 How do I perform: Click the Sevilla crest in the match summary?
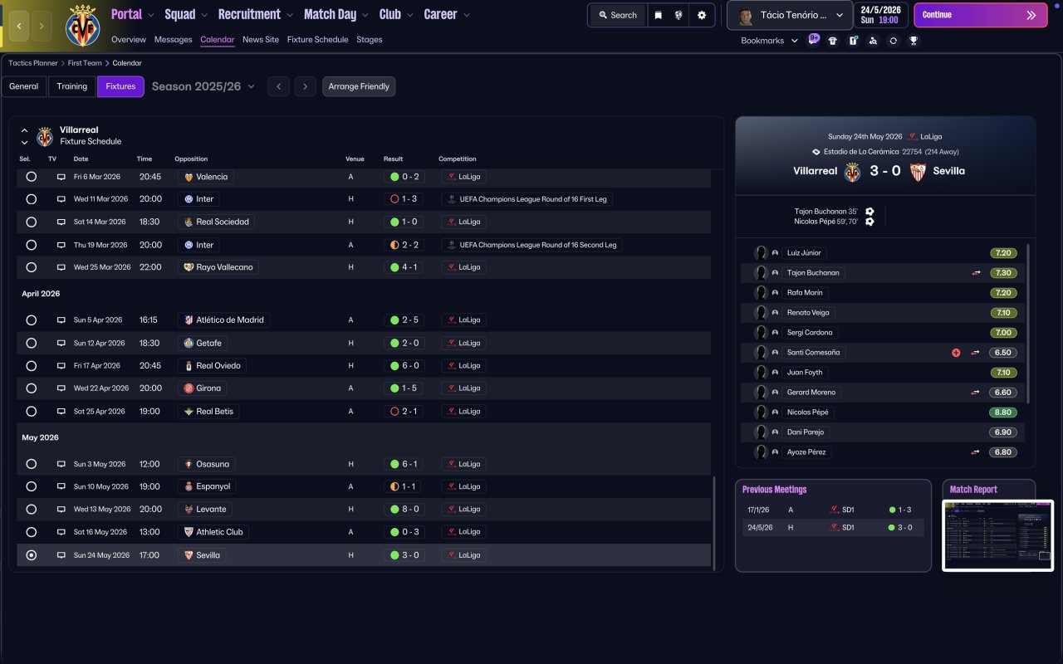point(918,171)
